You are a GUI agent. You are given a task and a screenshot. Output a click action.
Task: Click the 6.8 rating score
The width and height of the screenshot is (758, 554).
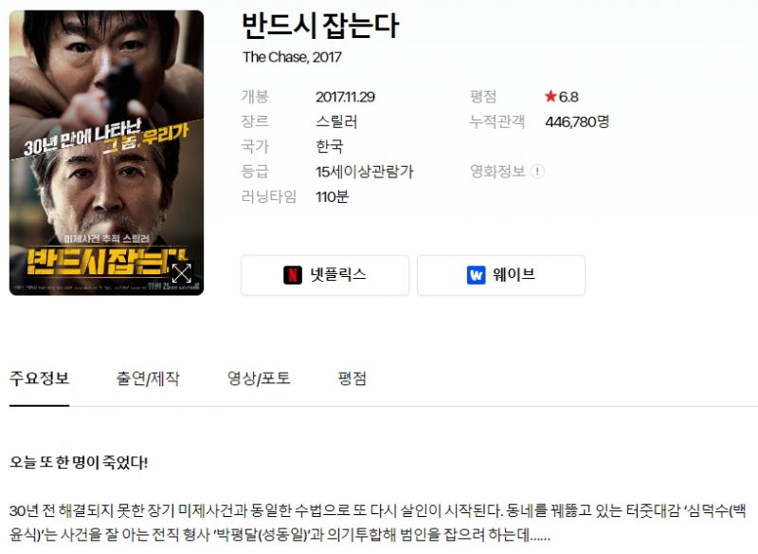pos(568,97)
